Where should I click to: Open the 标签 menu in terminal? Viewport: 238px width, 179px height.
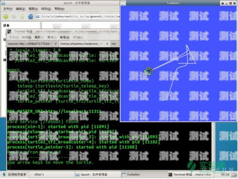(65, 37)
